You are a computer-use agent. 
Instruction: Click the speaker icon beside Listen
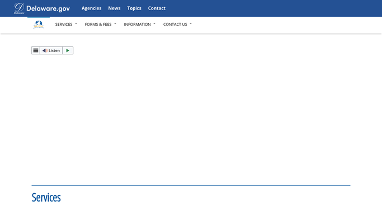point(45,50)
